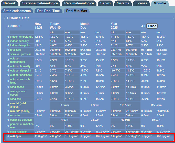Select the sunshine duration sensor label

click(x=21, y=120)
